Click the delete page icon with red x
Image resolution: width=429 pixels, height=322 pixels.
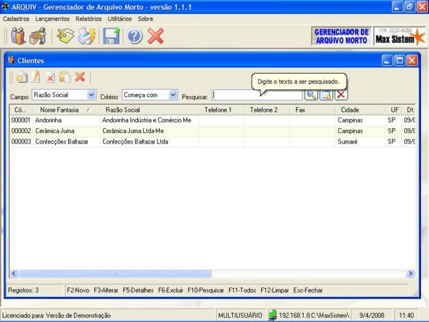coord(50,77)
